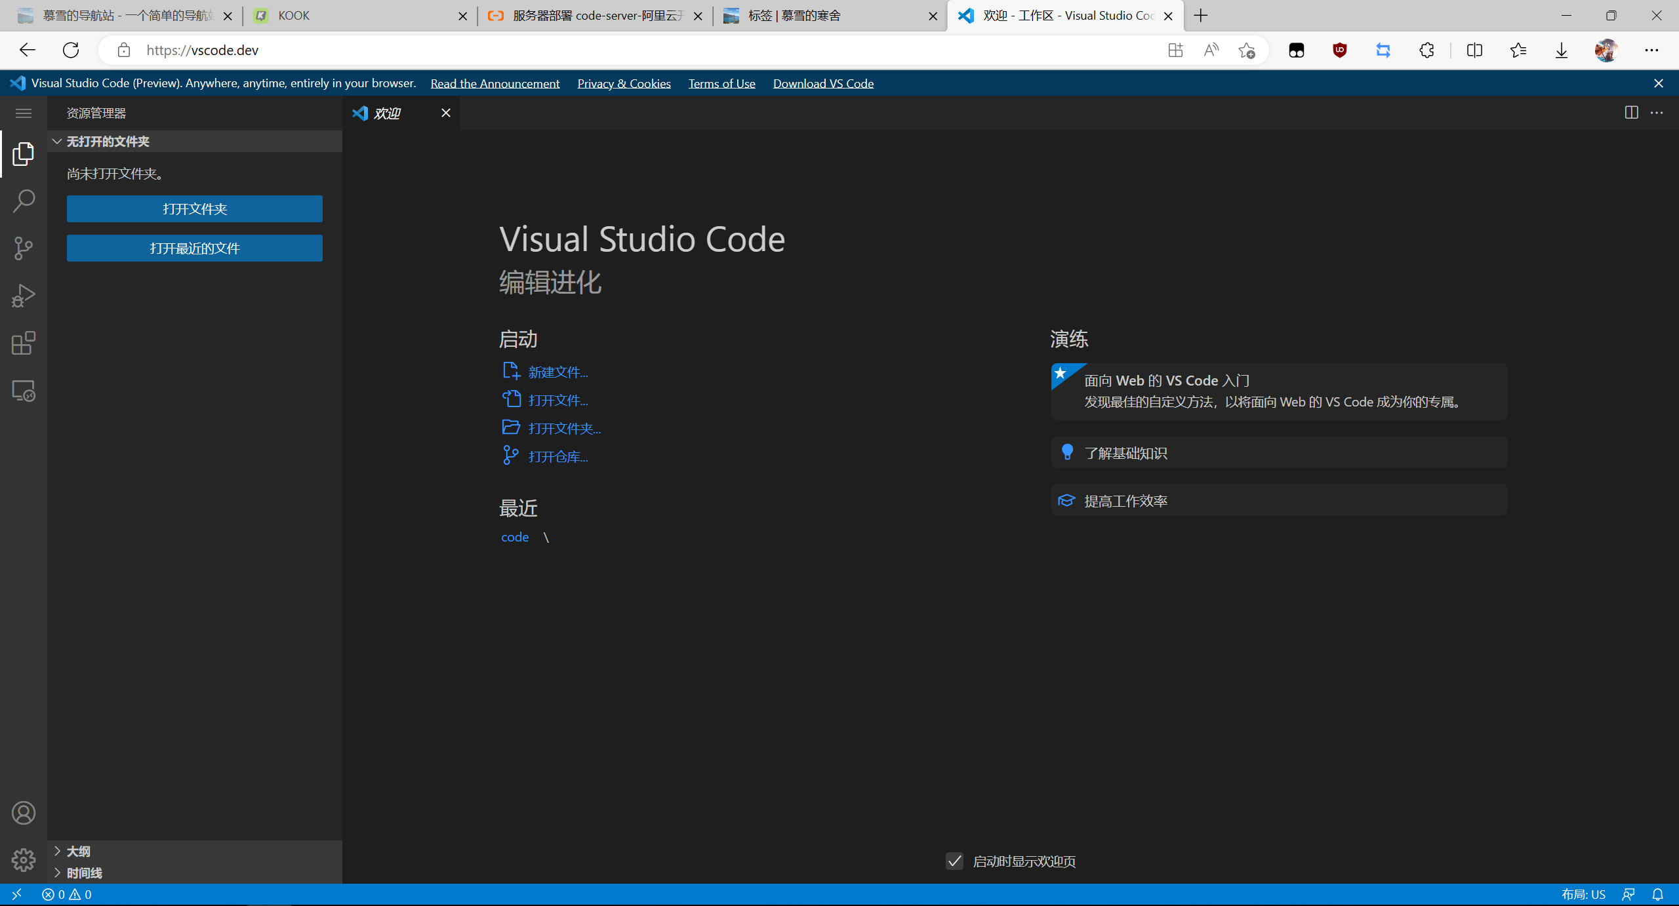Open 打开仓库 repository link
This screenshot has height=906, width=1679.
click(x=557, y=455)
